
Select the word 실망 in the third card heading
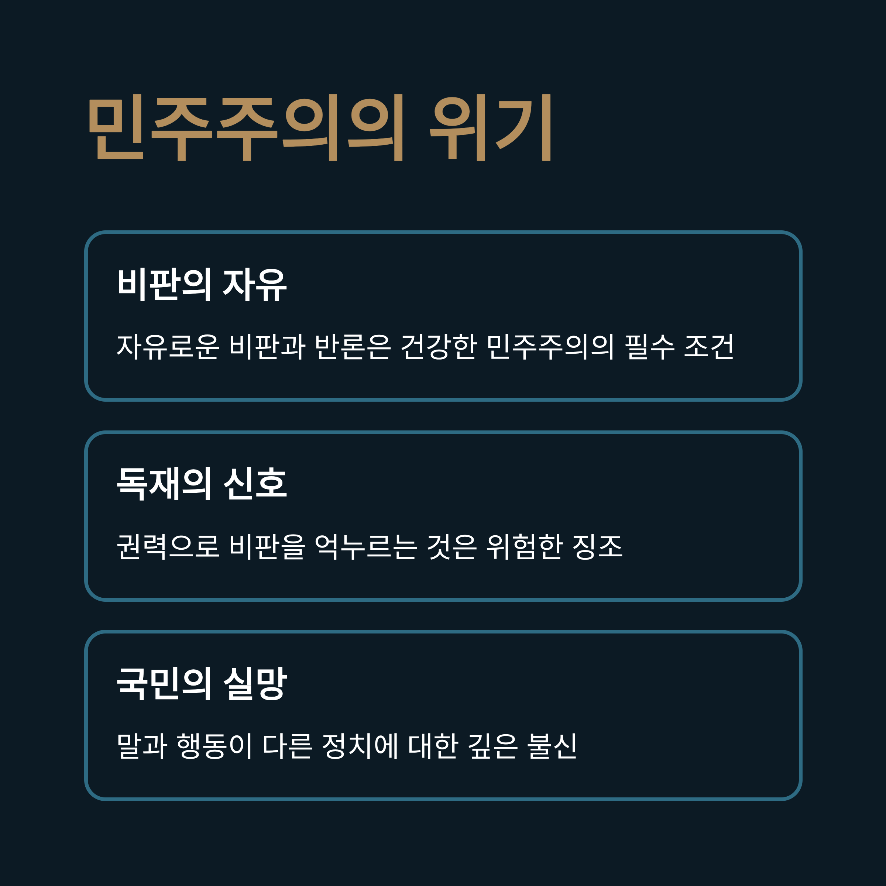255,684
